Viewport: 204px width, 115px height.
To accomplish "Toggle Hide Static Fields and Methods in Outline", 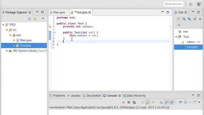I will point(195,19).
